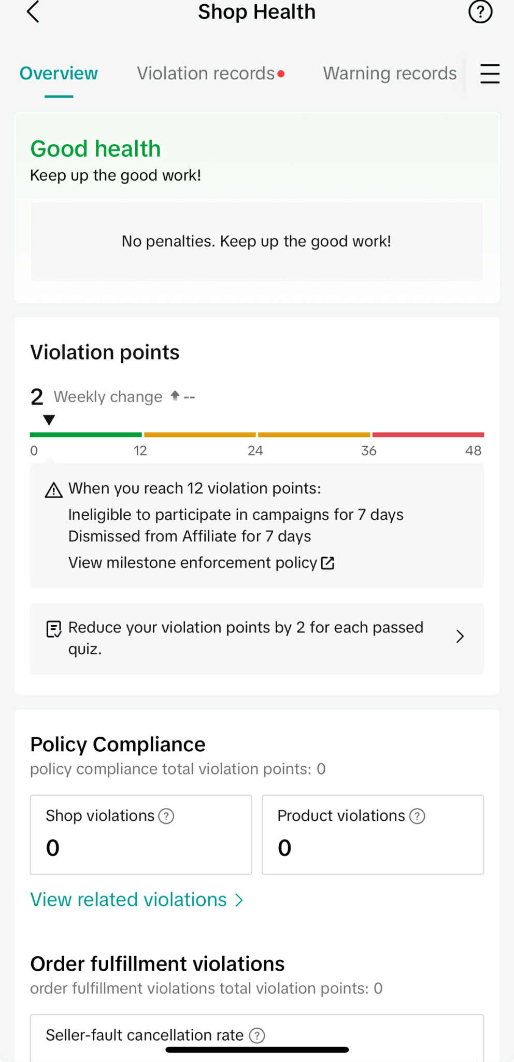Select the Overview tab
This screenshot has height=1062, width=514.
[x=59, y=73]
